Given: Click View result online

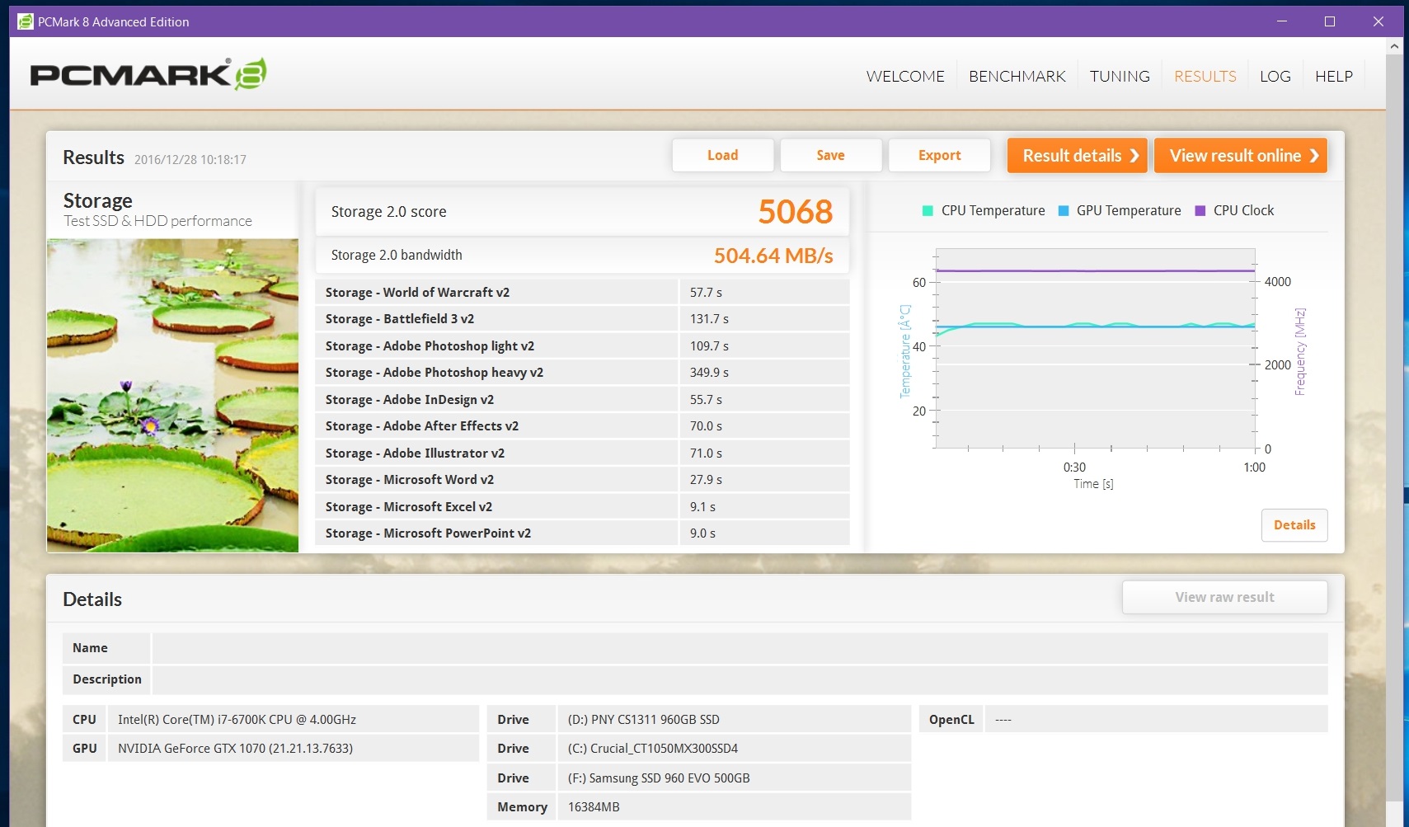Looking at the screenshot, I should coord(1240,155).
